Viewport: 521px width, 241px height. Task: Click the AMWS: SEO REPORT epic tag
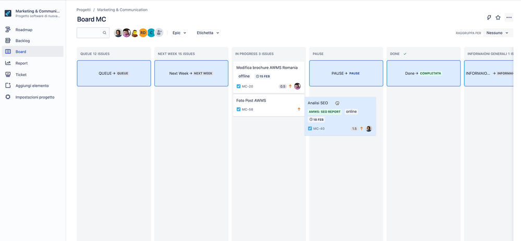tap(324, 112)
